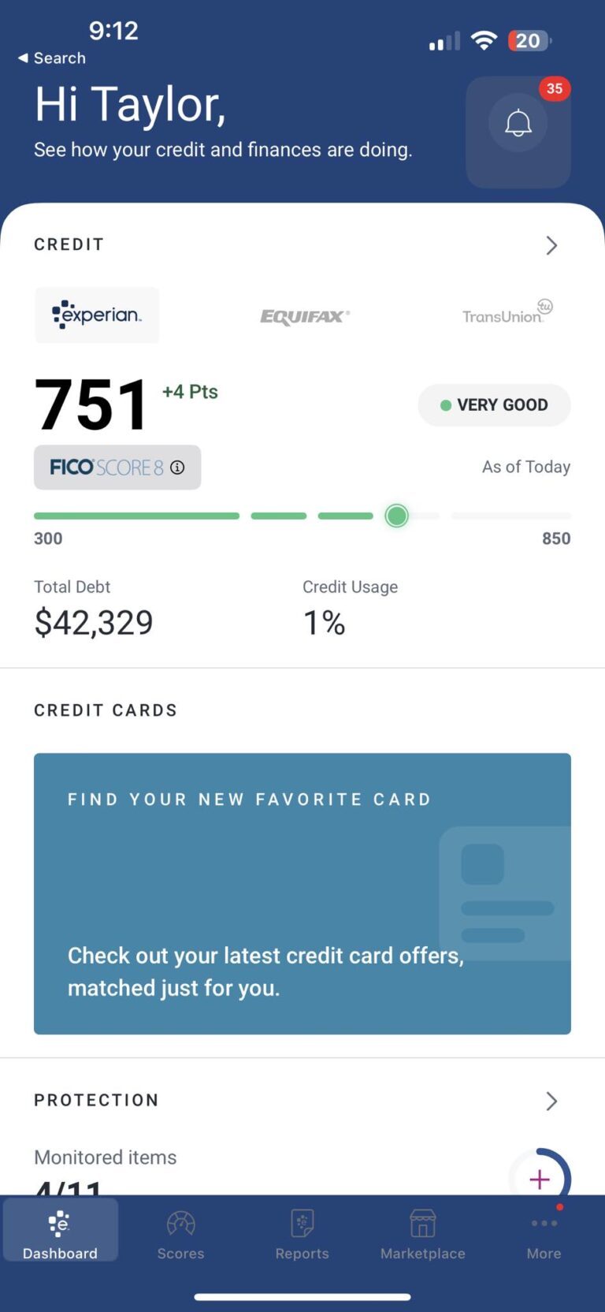Open the Marketplace storefront icon
This screenshot has height=1312, width=605.
(423, 1224)
